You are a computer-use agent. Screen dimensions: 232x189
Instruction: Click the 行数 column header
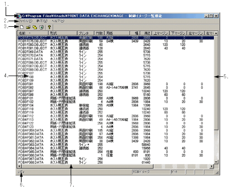click(x=99, y=33)
